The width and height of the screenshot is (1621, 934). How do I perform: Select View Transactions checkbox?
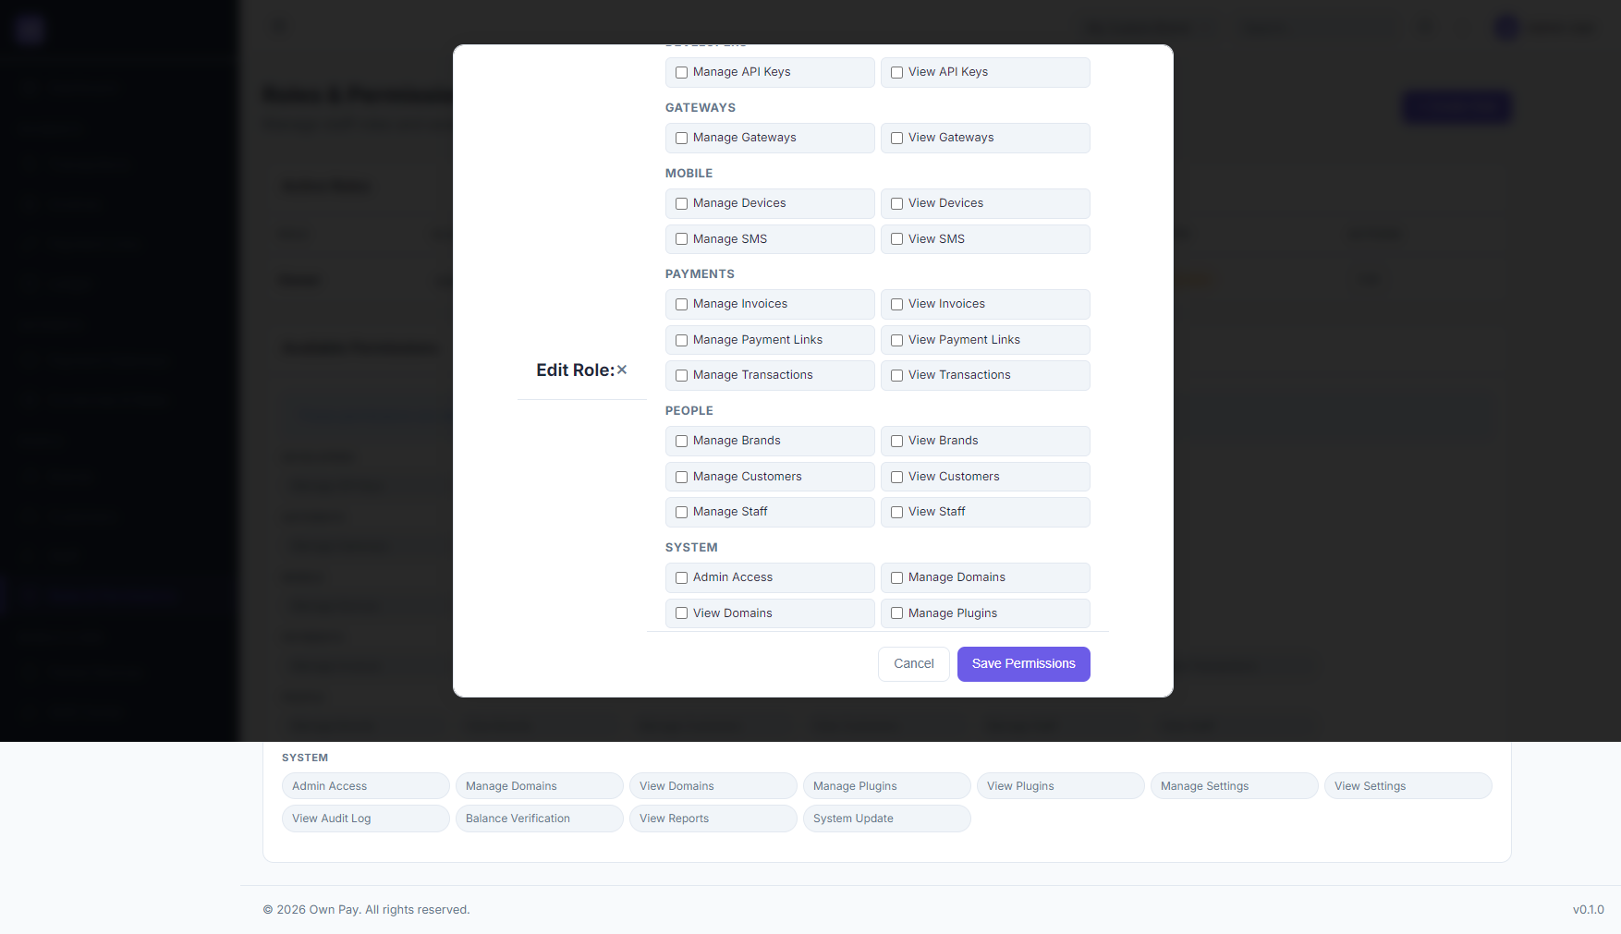click(x=896, y=375)
